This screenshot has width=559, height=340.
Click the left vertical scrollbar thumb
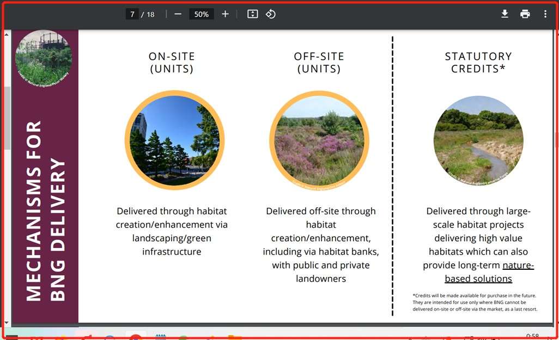click(7, 118)
